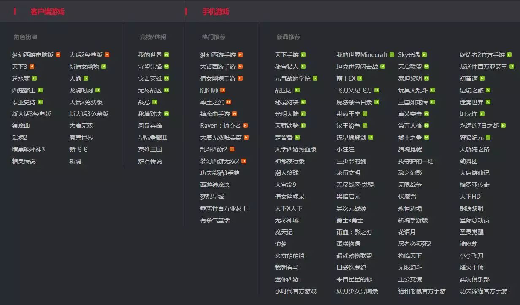Click the N badge beside 终结者2官方手游

509,55
